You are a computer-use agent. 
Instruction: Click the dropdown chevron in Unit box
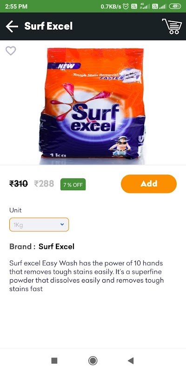click(x=62, y=224)
